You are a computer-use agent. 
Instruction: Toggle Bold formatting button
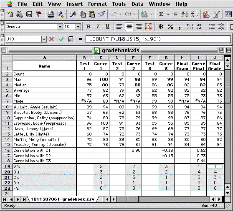[89, 27]
